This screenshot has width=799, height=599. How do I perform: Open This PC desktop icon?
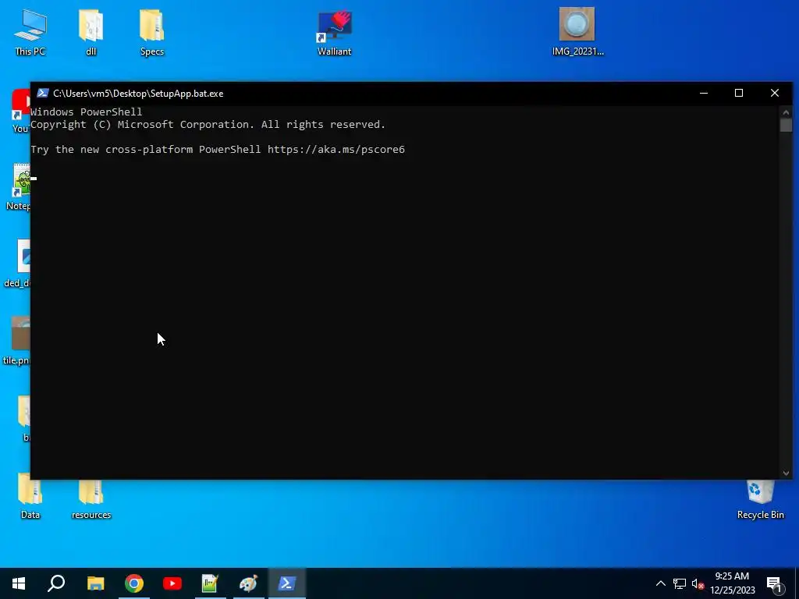[30, 32]
